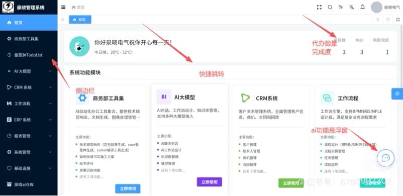Click the user avatar circle

[376, 7]
